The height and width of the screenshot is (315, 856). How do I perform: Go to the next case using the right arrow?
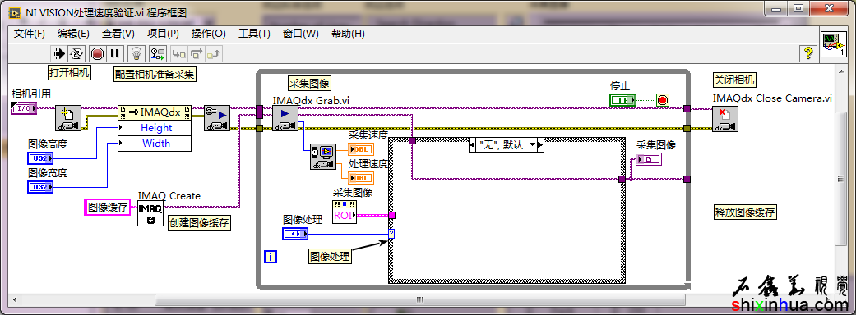(x=540, y=145)
